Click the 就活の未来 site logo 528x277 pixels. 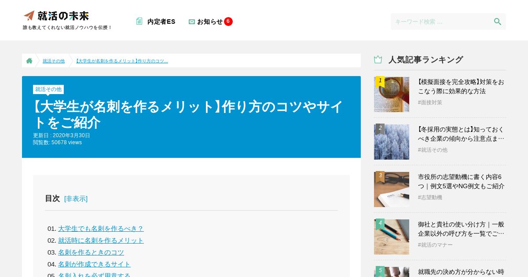click(x=56, y=16)
